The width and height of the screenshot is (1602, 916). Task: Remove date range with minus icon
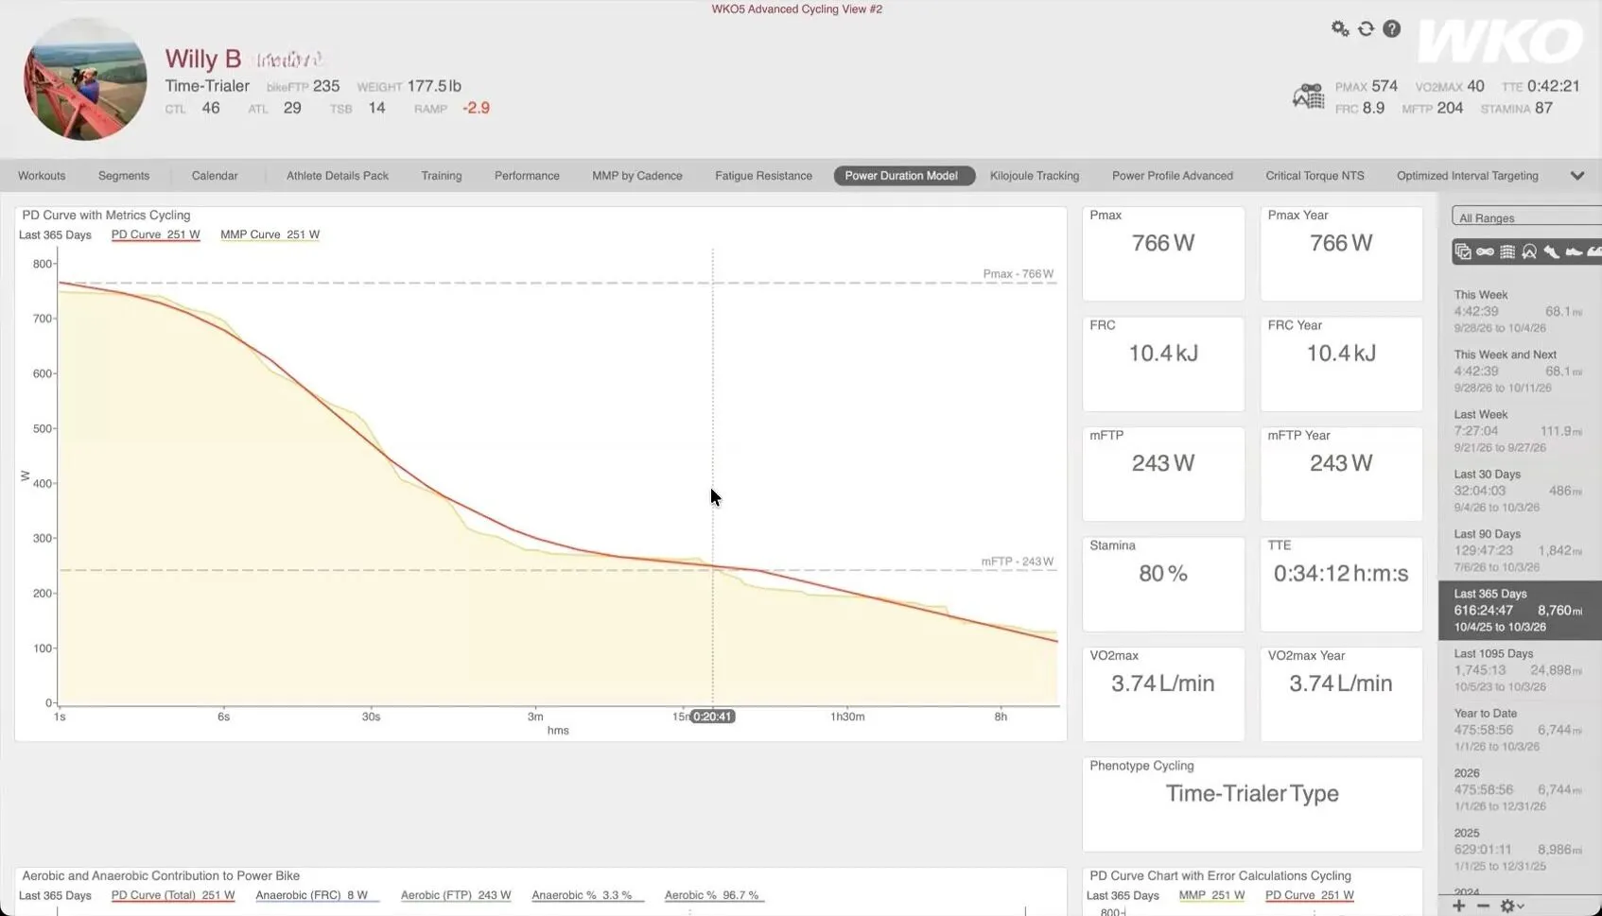[1483, 906]
